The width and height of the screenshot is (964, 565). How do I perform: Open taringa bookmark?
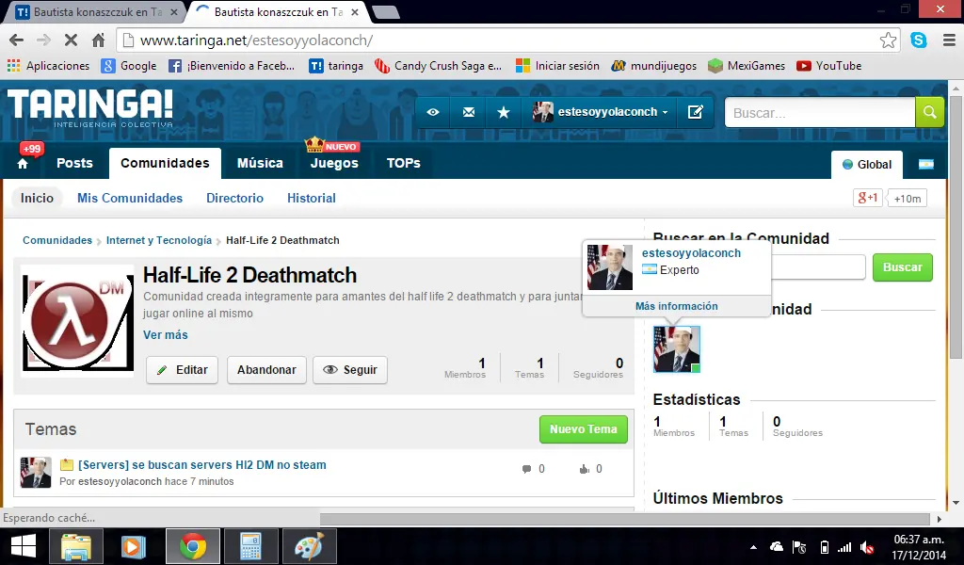pos(336,66)
